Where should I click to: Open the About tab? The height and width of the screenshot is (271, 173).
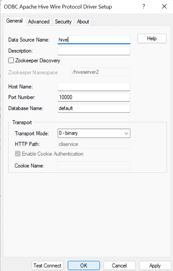[83, 22]
